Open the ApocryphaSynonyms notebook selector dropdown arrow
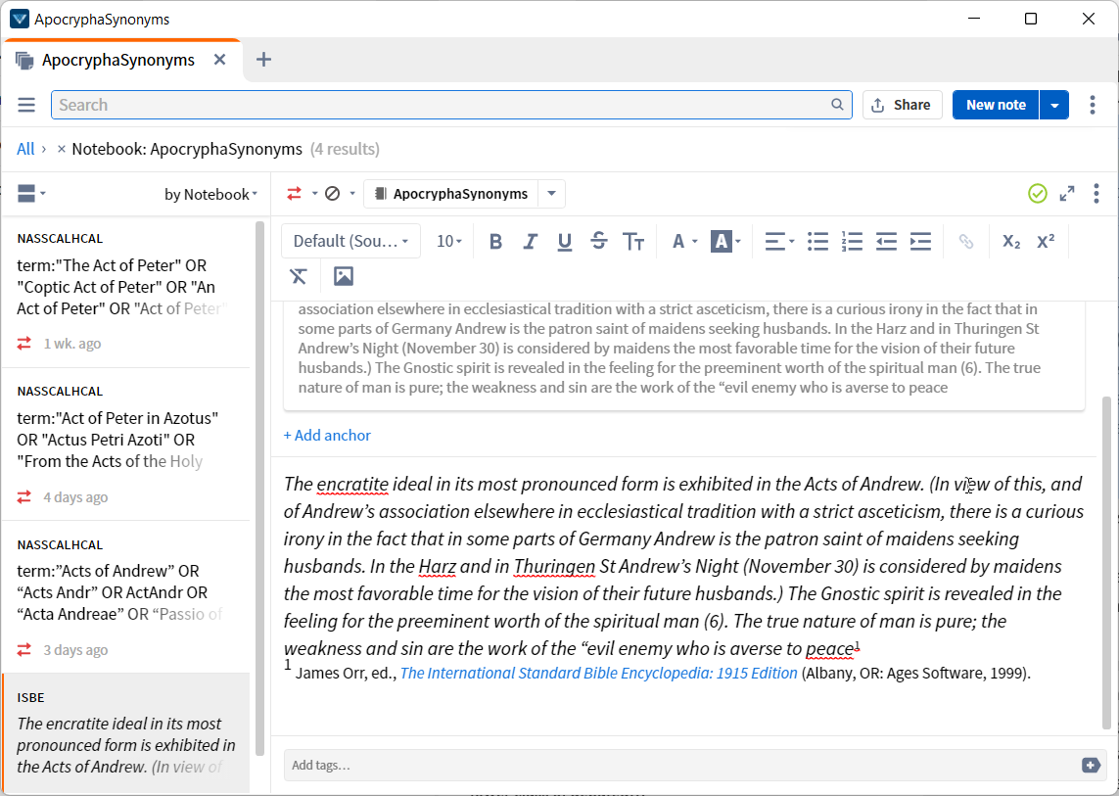This screenshot has width=1119, height=796. (x=551, y=194)
